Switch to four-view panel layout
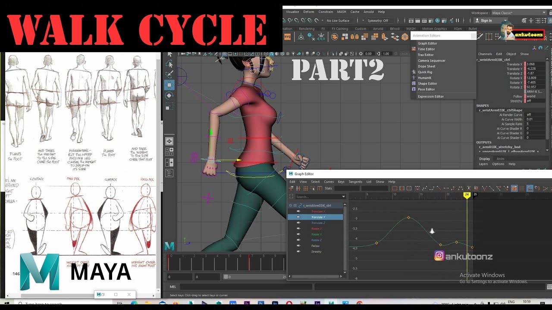 pos(169,152)
